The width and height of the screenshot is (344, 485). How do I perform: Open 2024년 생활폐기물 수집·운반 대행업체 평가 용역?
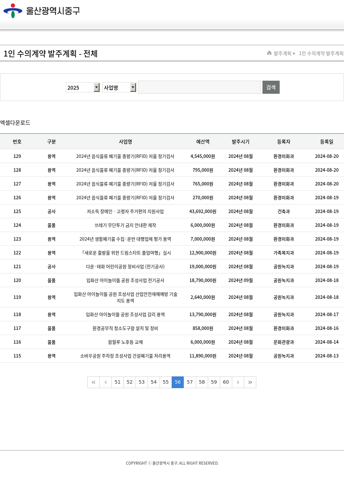tap(125, 239)
